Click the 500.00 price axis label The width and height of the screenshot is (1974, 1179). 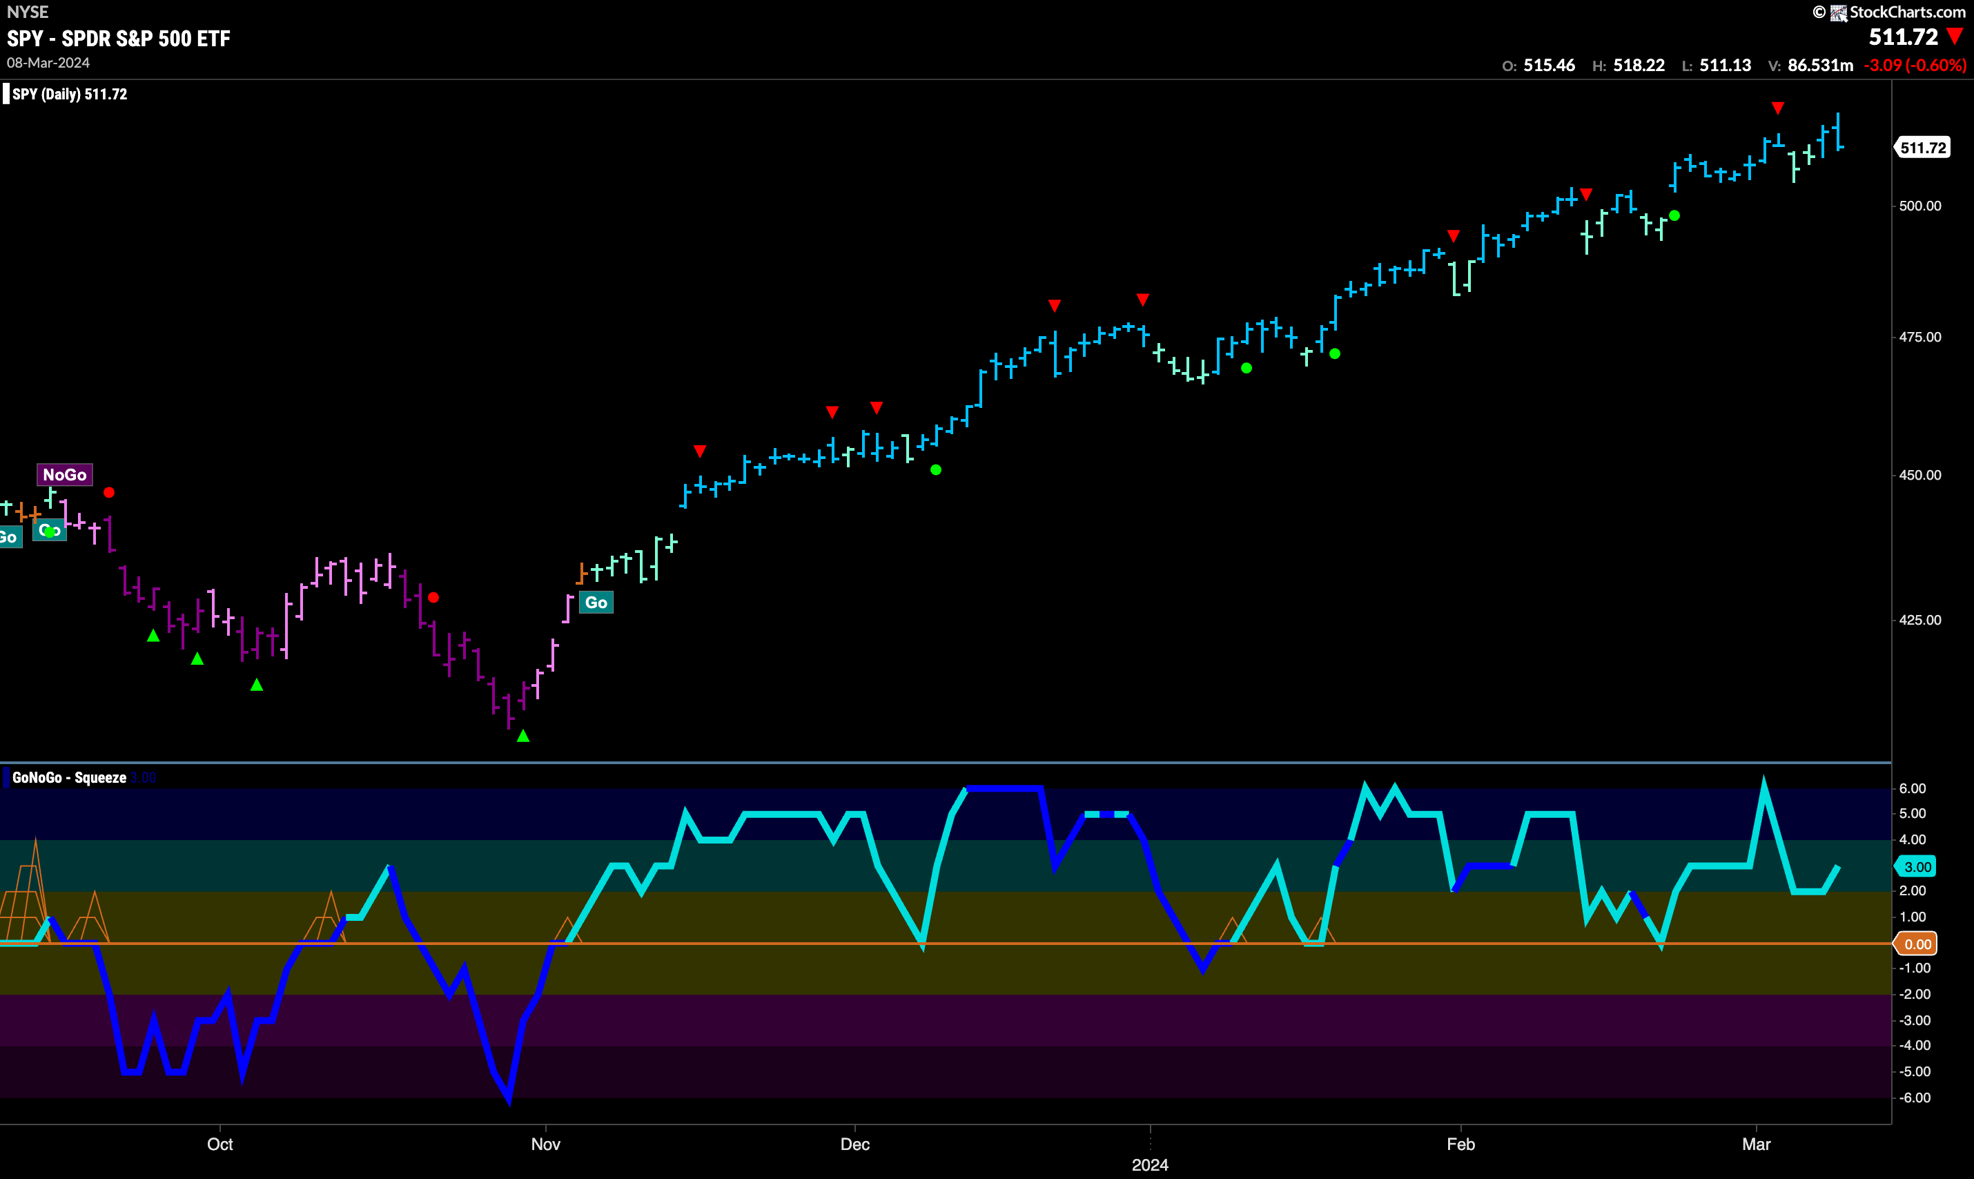1919,206
